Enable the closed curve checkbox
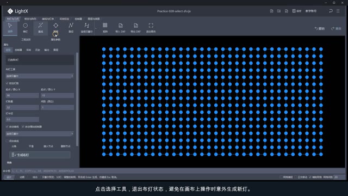 [7, 141]
